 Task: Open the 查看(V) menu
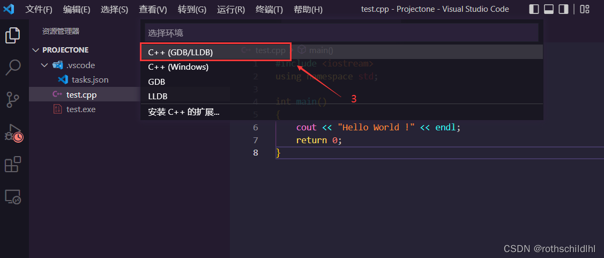tap(153, 10)
